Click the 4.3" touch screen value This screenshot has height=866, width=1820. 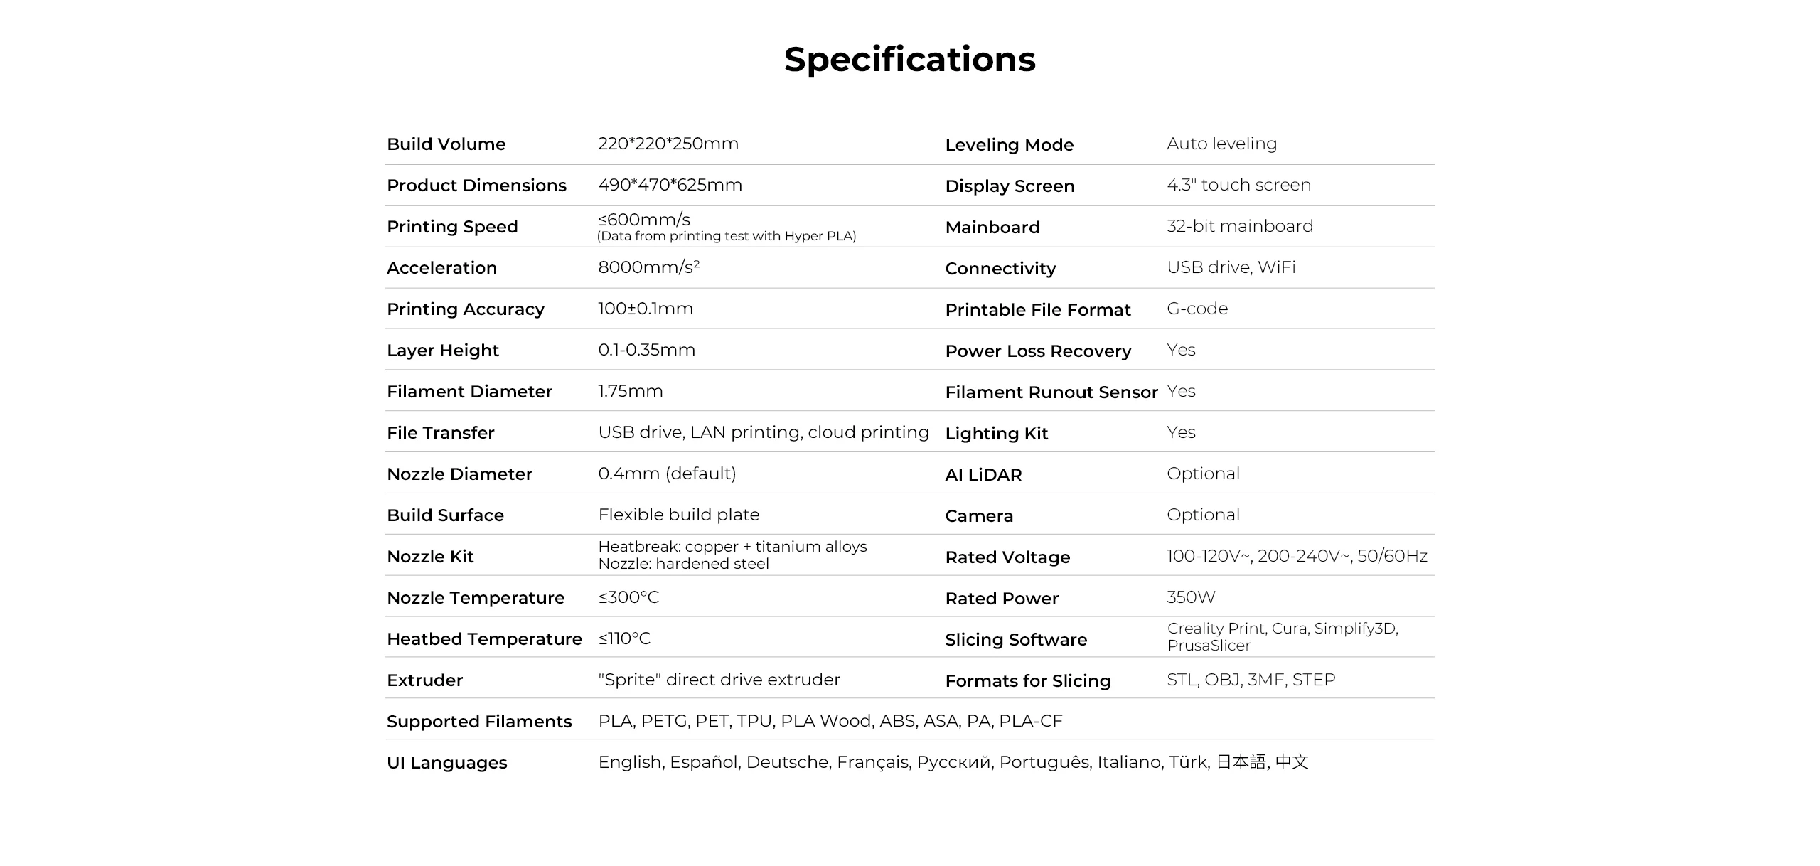point(1239,185)
